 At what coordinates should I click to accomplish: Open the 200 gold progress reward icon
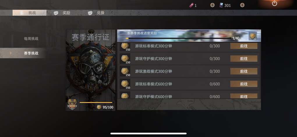(253, 36)
